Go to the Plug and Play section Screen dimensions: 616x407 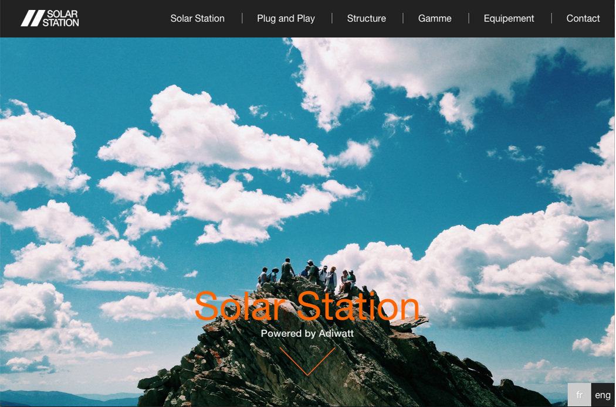[286, 18]
